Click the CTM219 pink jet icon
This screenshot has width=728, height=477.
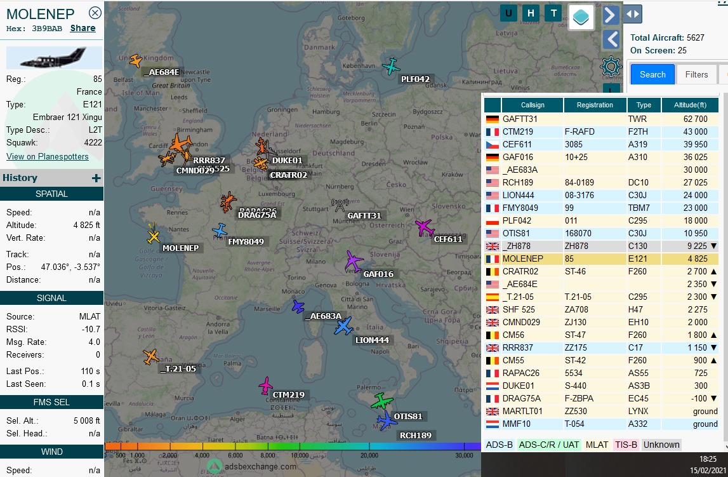(265, 386)
